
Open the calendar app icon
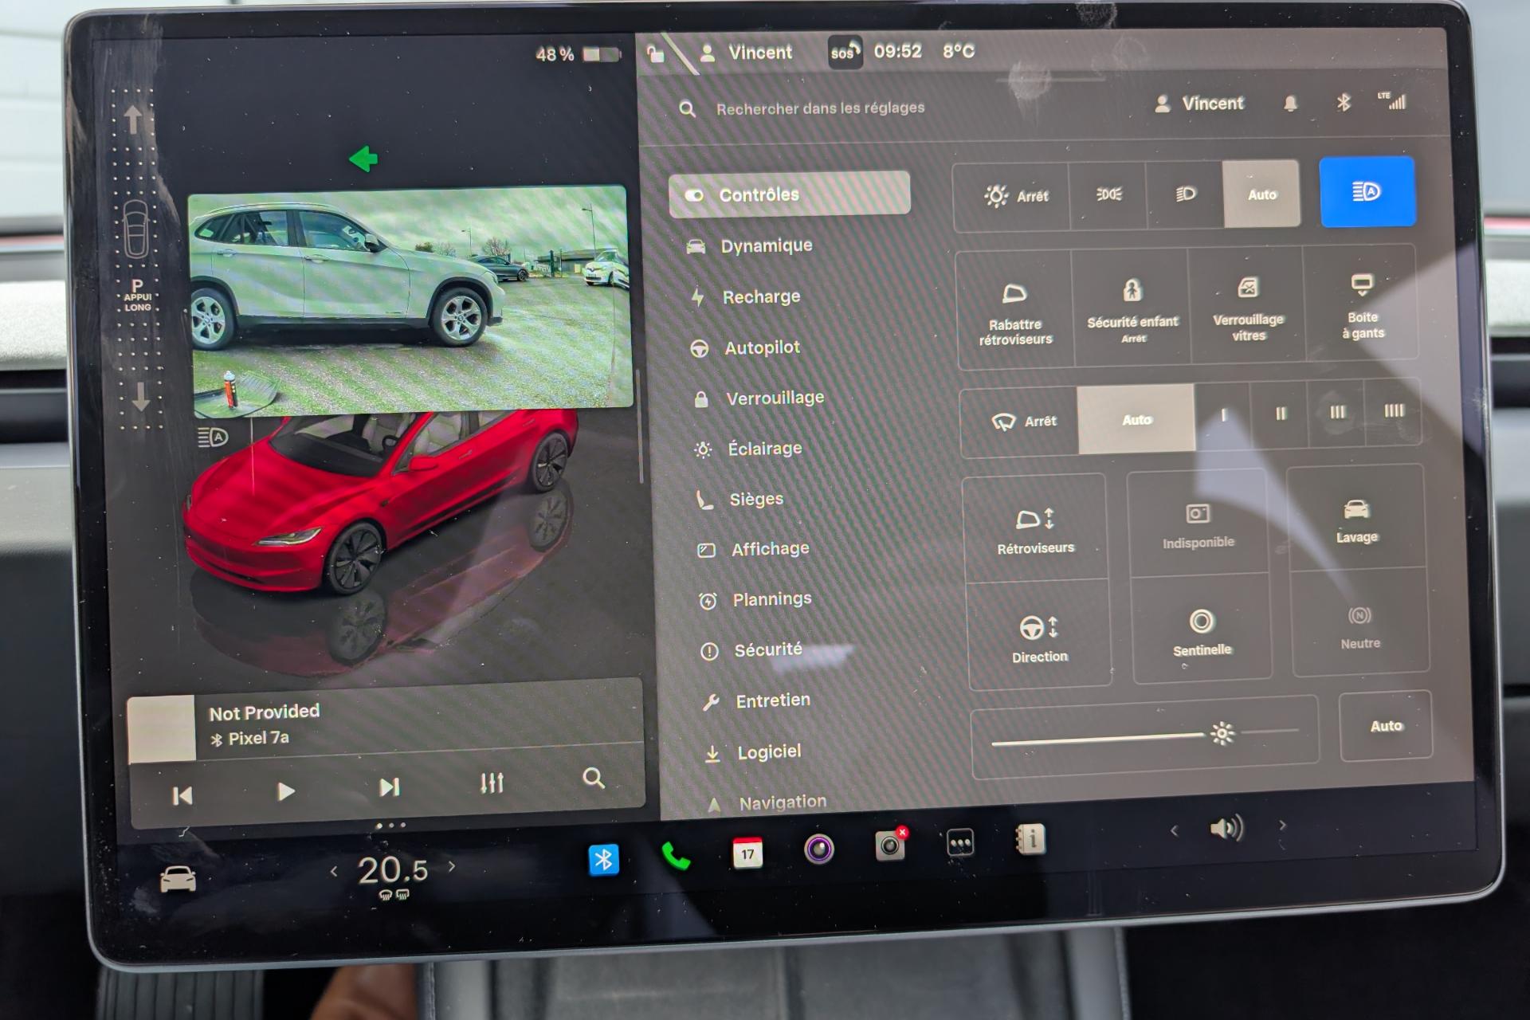(747, 853)
